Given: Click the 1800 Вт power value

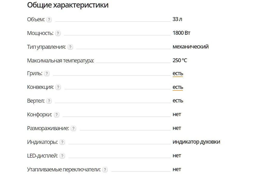Looking at the screenshot, I should [x=181, y=33].
